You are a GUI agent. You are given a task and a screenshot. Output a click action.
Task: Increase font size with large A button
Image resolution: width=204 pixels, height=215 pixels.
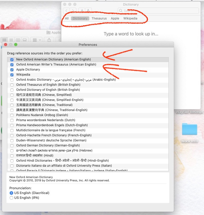(x=89, y=11)
